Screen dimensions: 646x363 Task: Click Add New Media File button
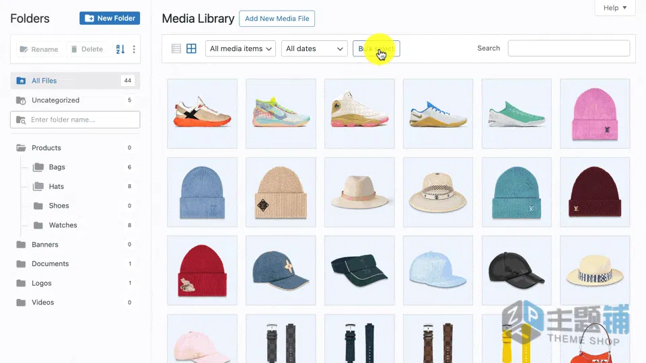coord(277,19)
